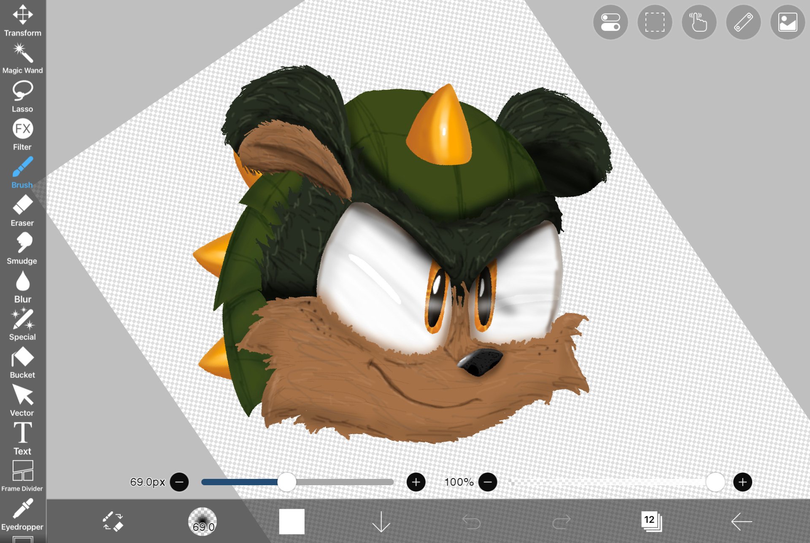The height and width of the screenshot is (543, 810).
Task: Pick the Eyedropper tool
Action: (23, 514)
